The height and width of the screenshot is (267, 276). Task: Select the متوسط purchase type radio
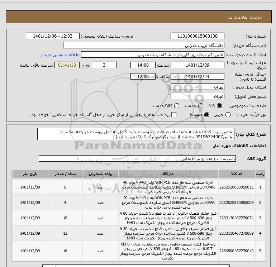tap(207, 115)
